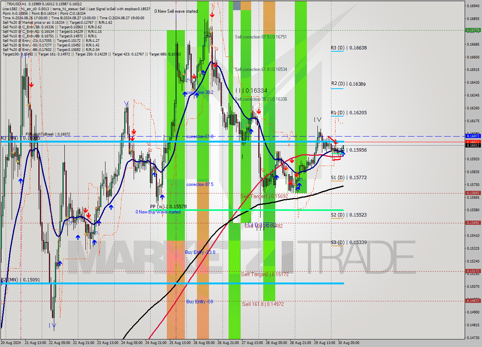Viewport: 482px width, 347px height.
Task: Select '0 New Sell wave started' annotation
Action: 176,11
